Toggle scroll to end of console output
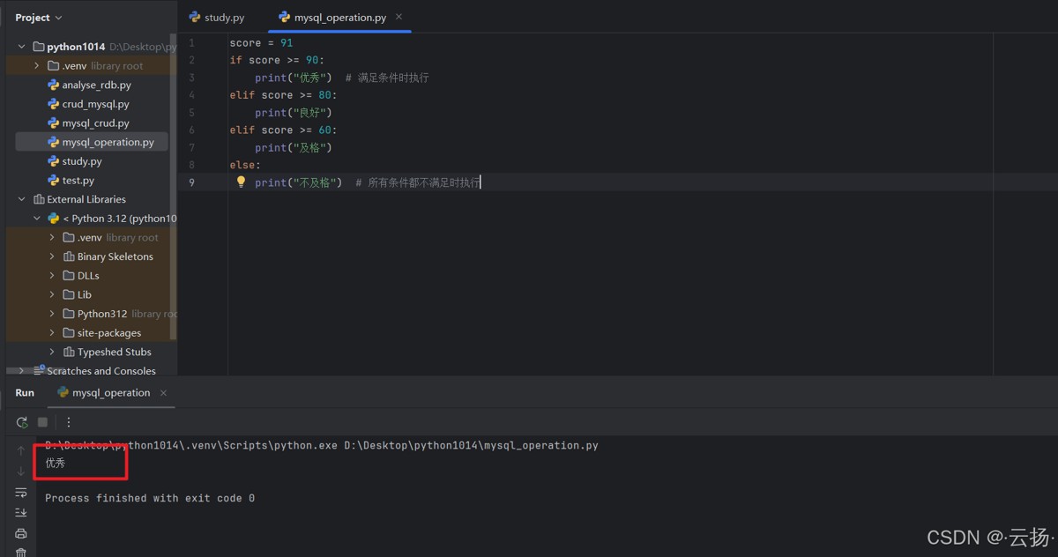This screenshot has height=557, width=1058. tap(21, 513)
